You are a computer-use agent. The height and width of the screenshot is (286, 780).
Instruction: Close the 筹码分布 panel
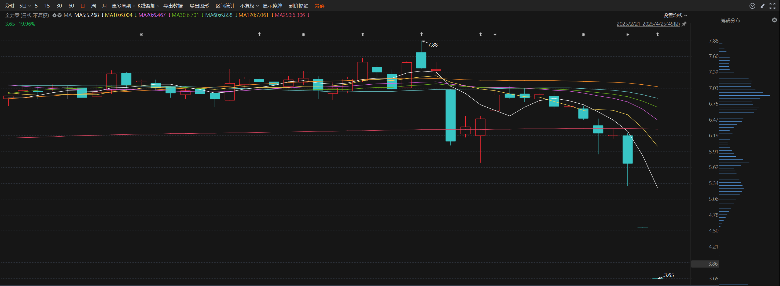click(x=774, y=20)
